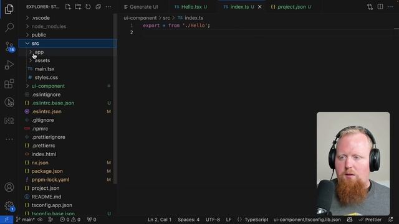Go to line via Ln 2, Col 1

coord(160,220)
